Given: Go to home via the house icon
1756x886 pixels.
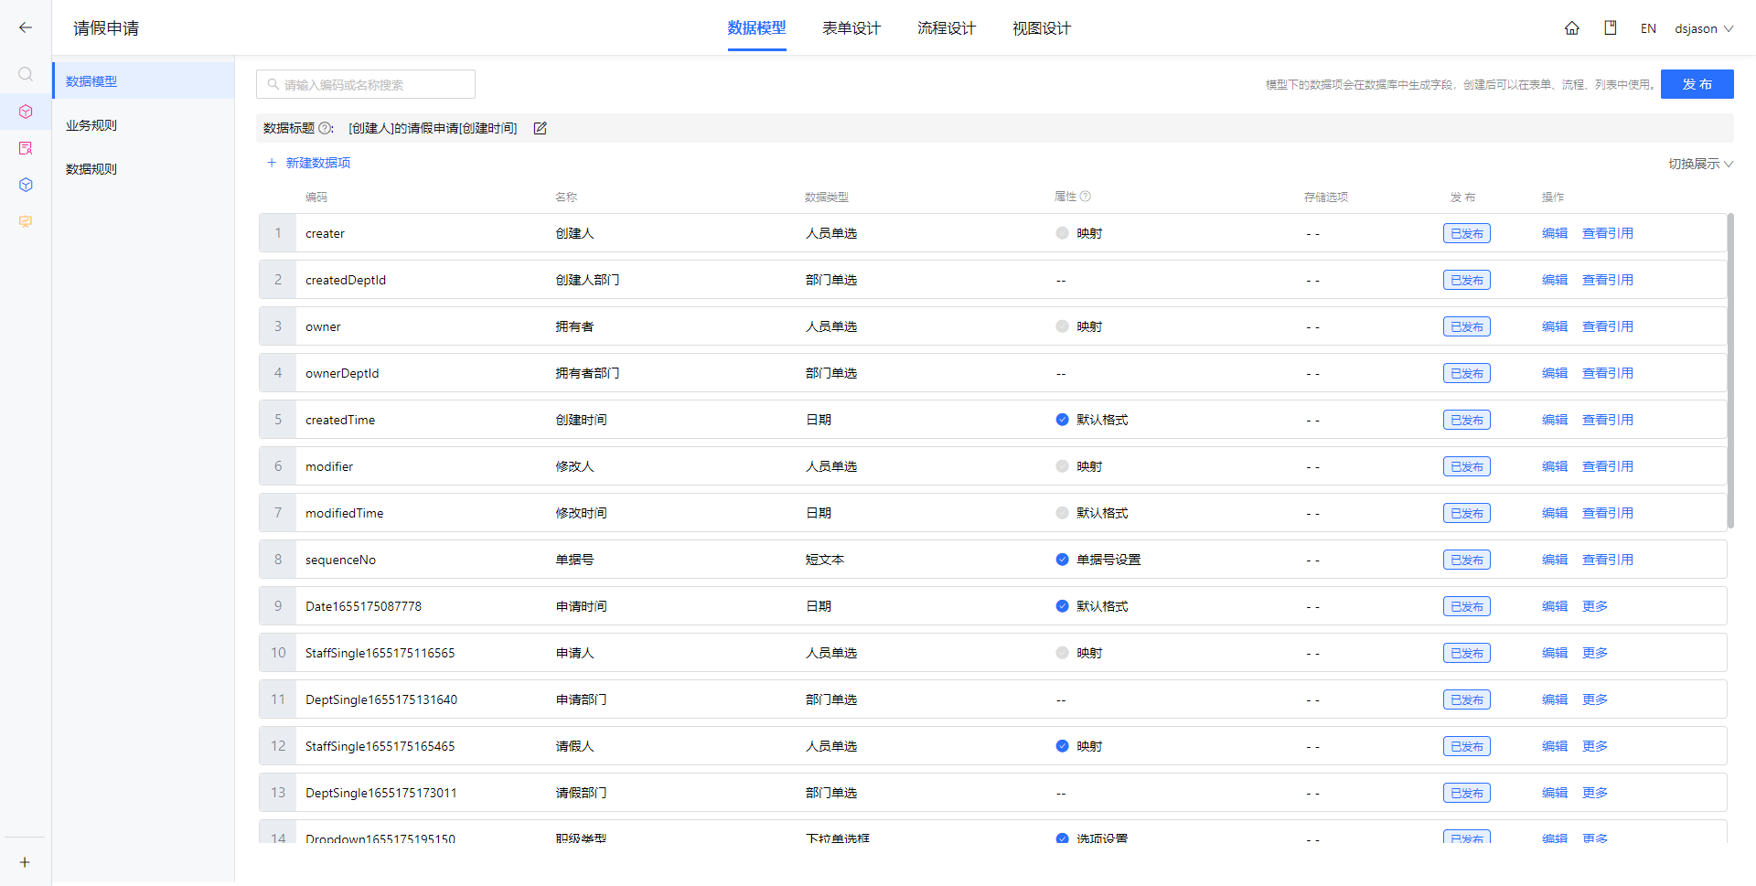Looking at the screenshot, I should [x=1572, y=28].
